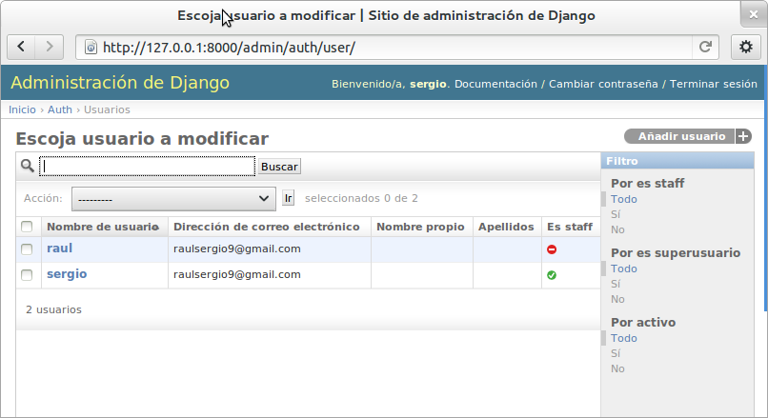Select Todo under Por activo filter
Image resolution: width=768 pixels, height=418 pixels.
(x=623, y=338)
